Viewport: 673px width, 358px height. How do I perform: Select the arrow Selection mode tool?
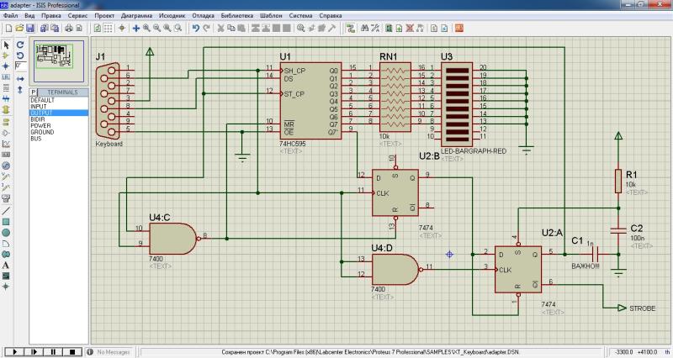coord(6,44)
